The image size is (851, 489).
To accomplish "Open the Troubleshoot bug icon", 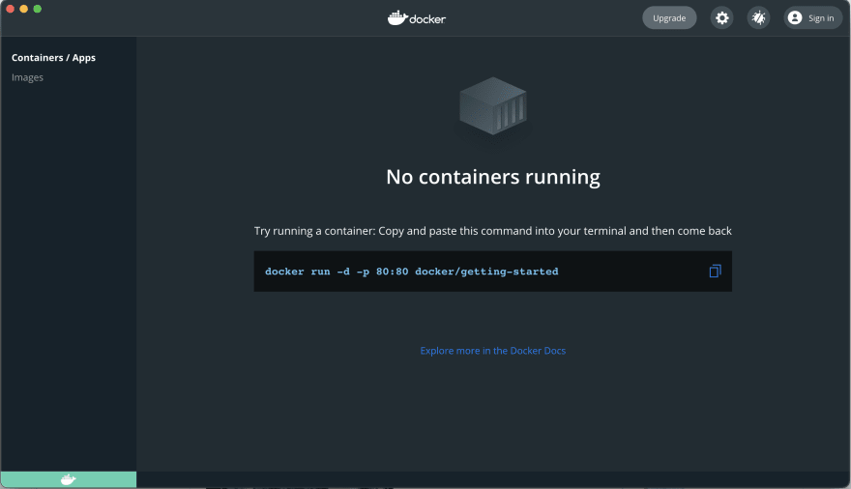I will coord(758,18).
